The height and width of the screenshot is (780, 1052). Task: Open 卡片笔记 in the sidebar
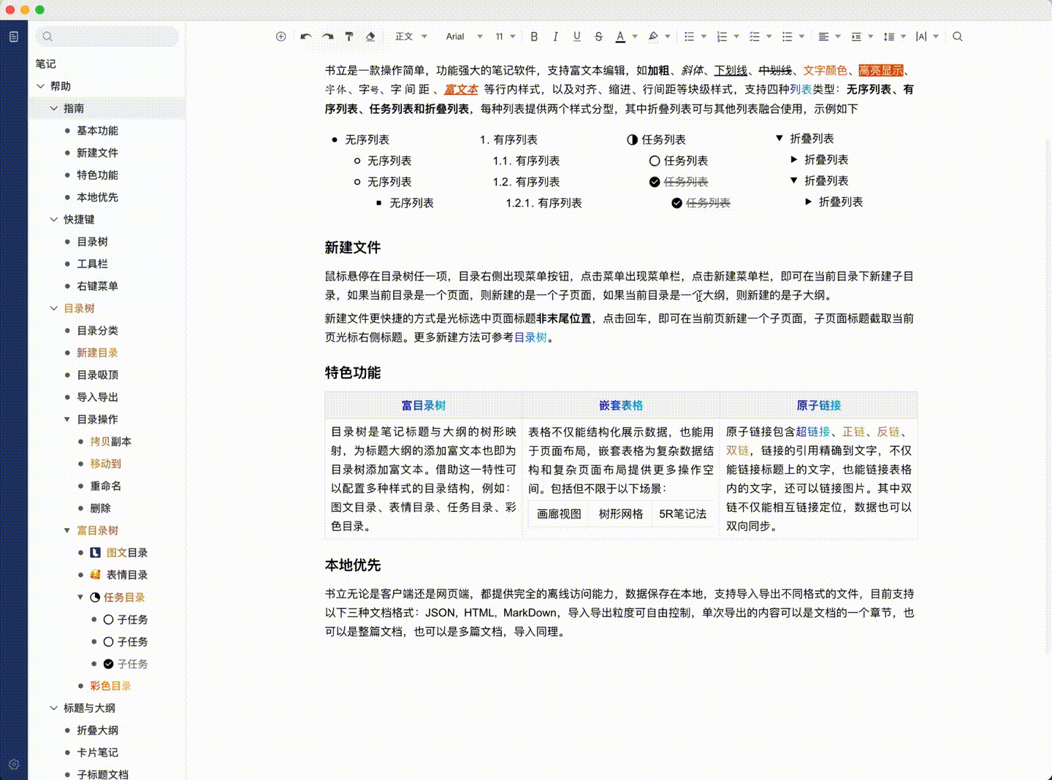pyautogui.click(x=97, y=752)
